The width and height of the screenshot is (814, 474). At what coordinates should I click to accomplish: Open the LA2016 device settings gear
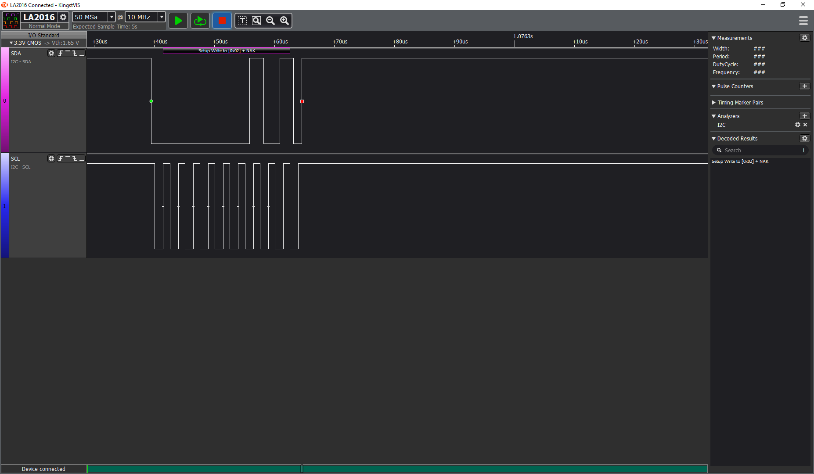(63, 17)
